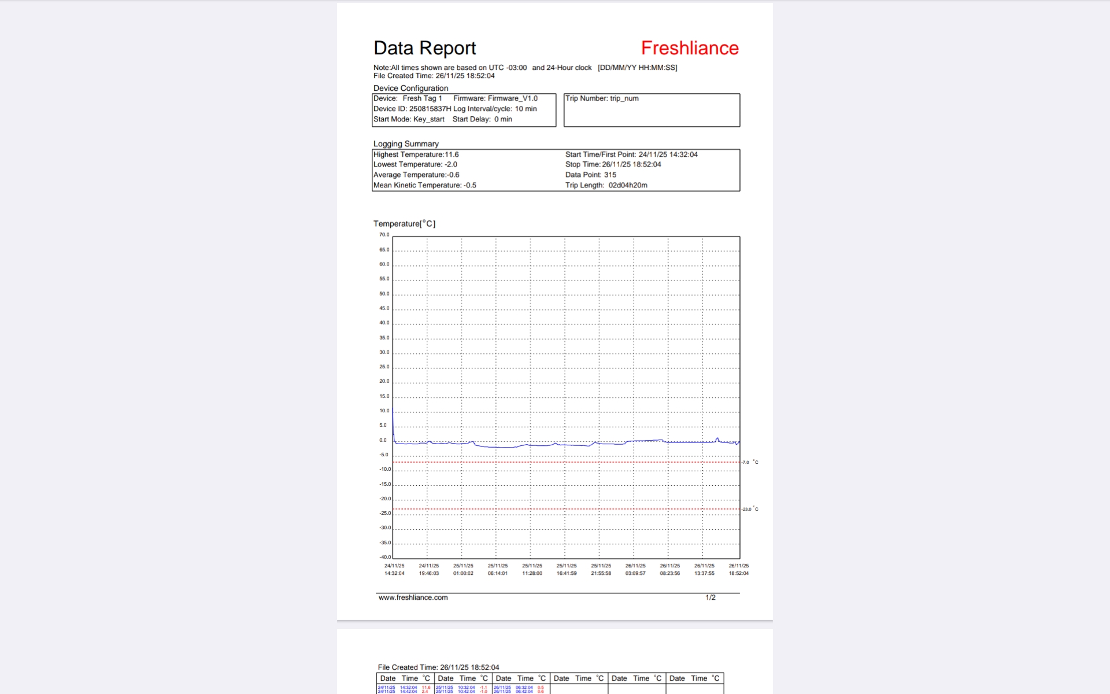
Task: Click the Freshliance logo text
Action: [689, 48]
